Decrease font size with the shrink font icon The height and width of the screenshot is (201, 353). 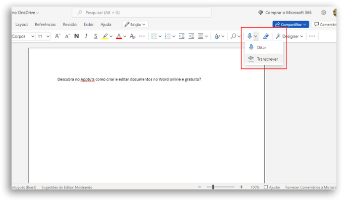coord(67,36)
